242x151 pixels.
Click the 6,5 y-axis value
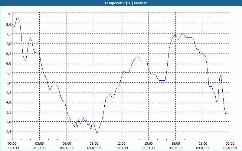(9, 54)
